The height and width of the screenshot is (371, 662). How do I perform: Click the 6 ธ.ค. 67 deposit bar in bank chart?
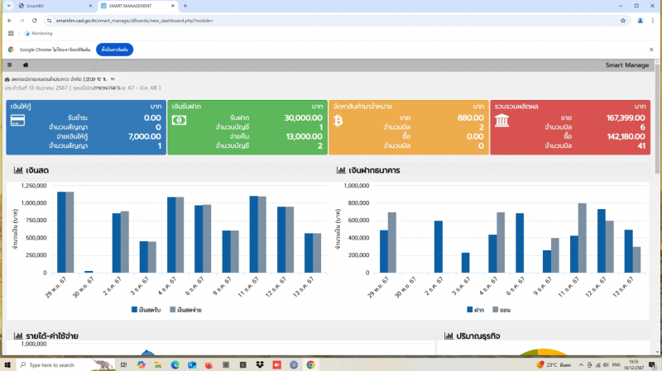(520, 243)
